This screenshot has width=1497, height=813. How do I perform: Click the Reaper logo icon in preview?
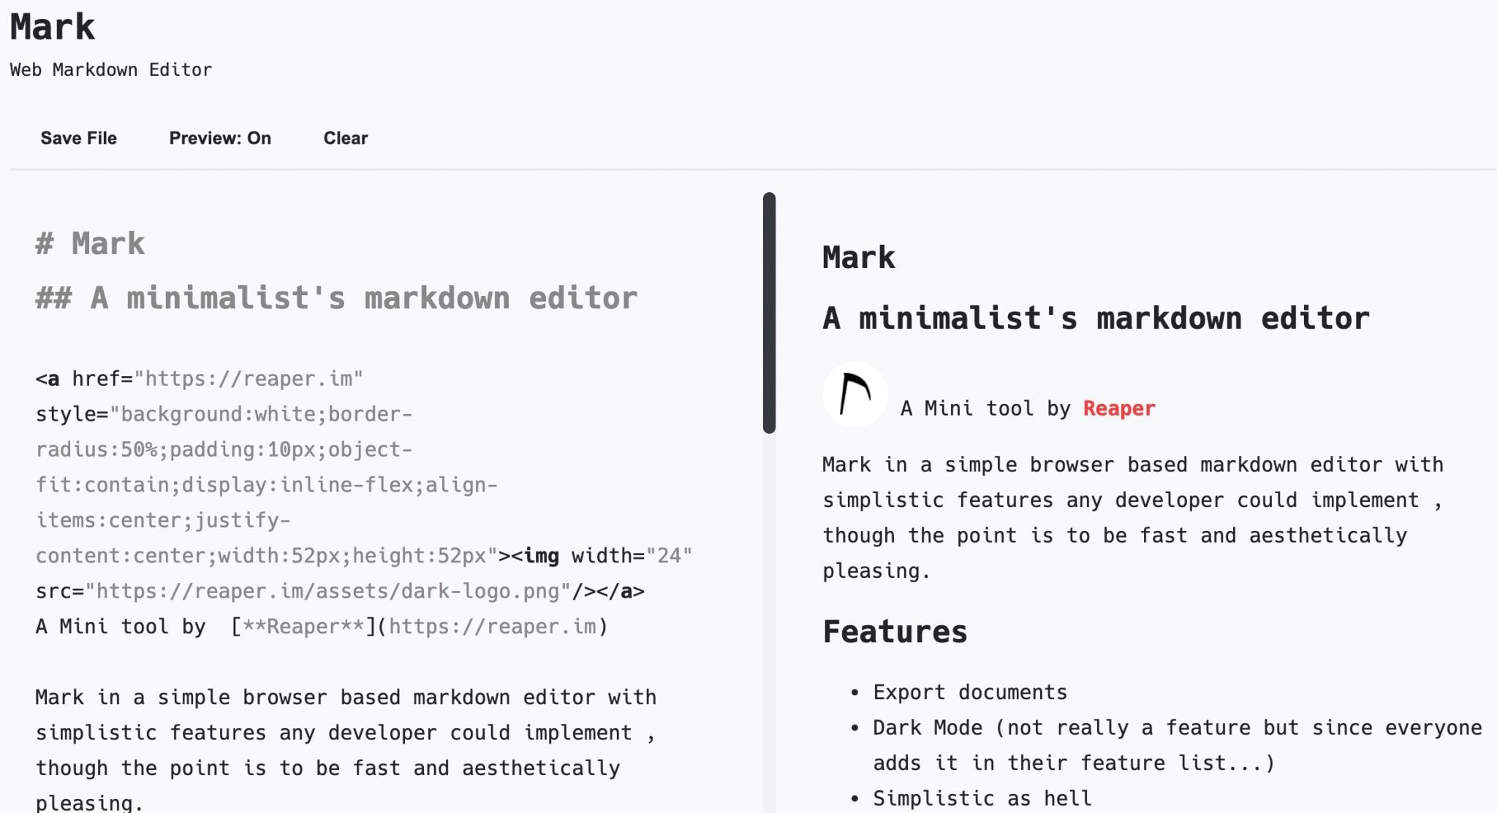coord(854,395)
